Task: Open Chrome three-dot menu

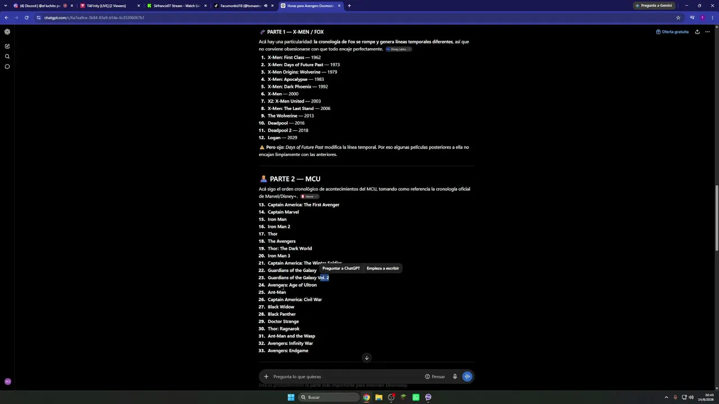Action: (x=712, y=17)
